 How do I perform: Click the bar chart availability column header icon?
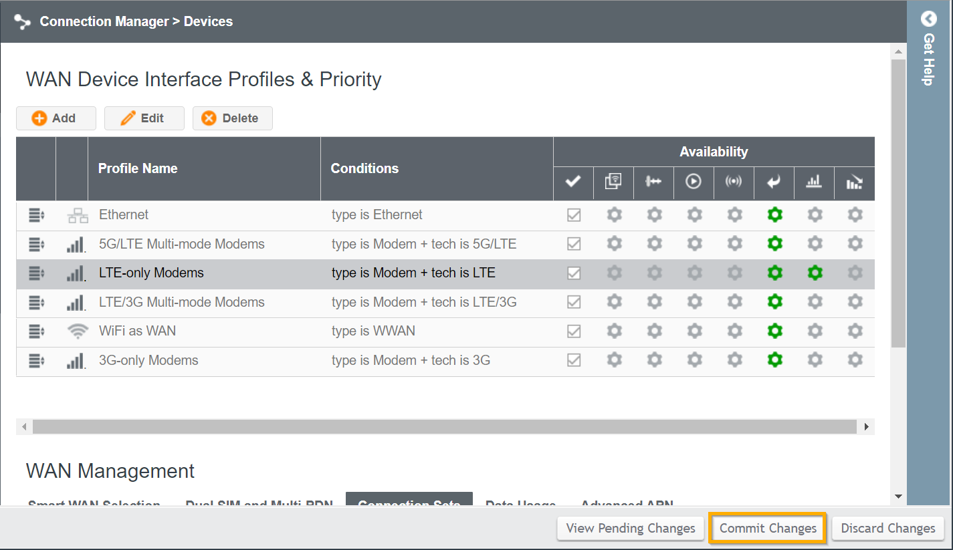coord(814,182)
